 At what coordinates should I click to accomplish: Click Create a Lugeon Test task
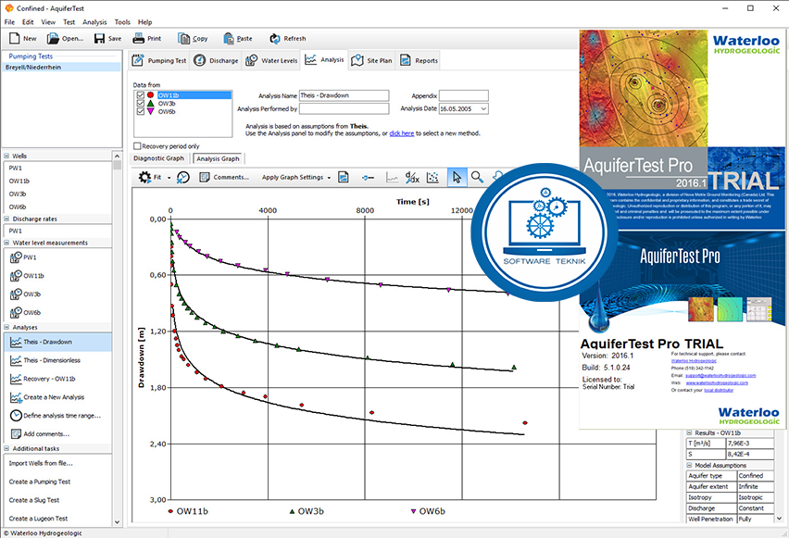[x=38, y=519]
